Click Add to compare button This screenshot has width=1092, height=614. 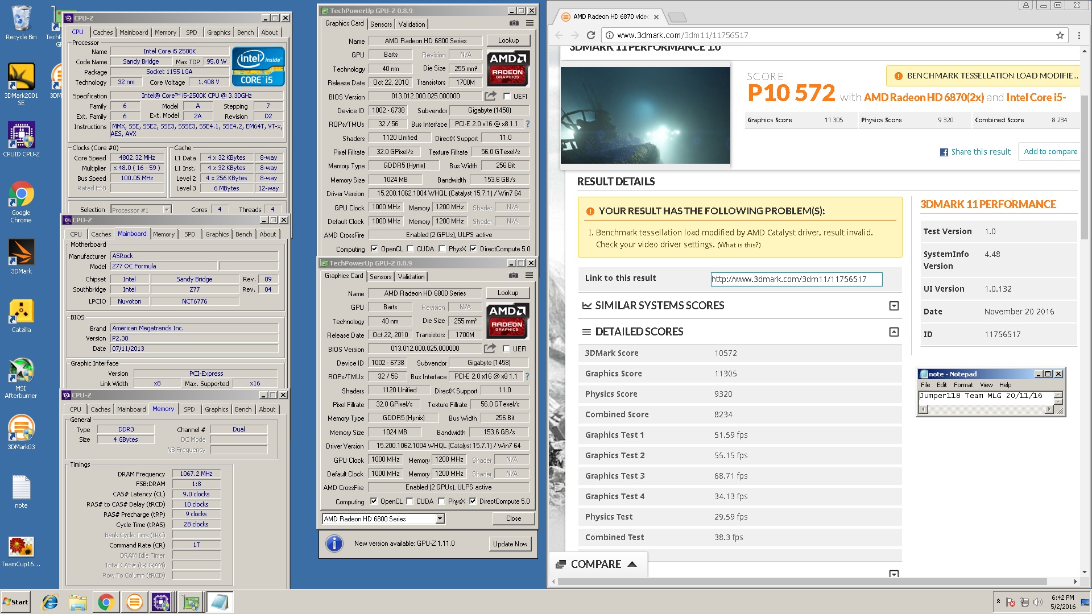(x=1050, y=152)
